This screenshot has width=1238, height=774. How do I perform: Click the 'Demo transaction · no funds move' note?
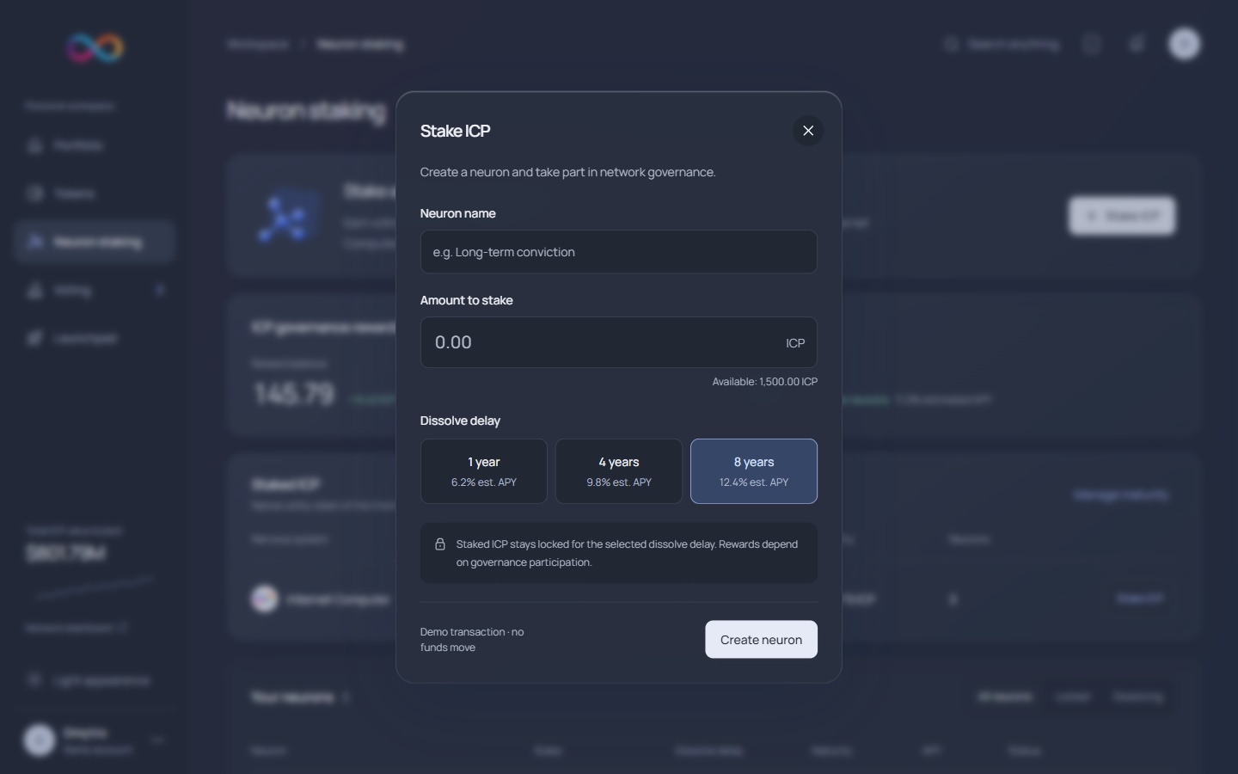(x=472, y=640)
